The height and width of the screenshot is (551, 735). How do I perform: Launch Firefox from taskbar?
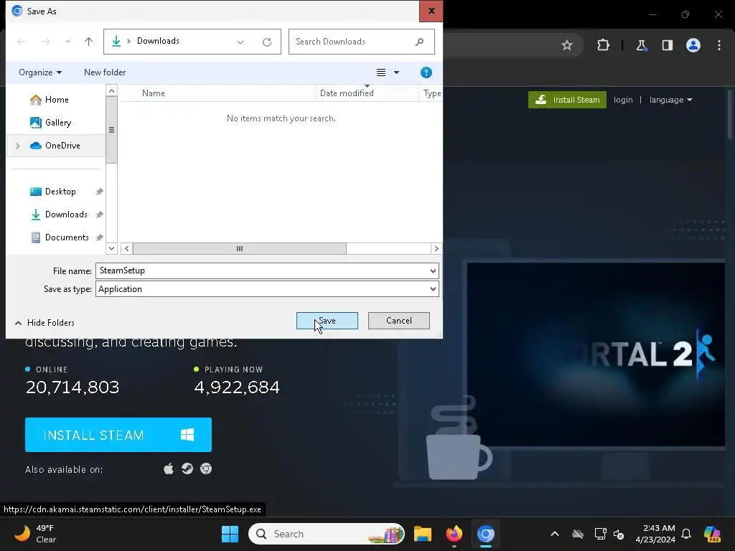pyautogui.click(x=454, y=534)
